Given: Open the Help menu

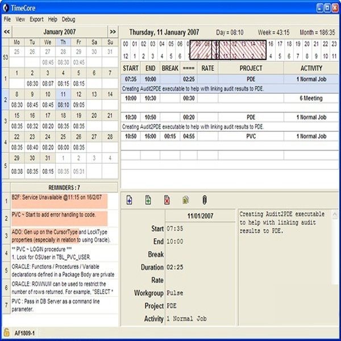Looking at the screenshot, I should pyautogui.click(x=53, y=19).
